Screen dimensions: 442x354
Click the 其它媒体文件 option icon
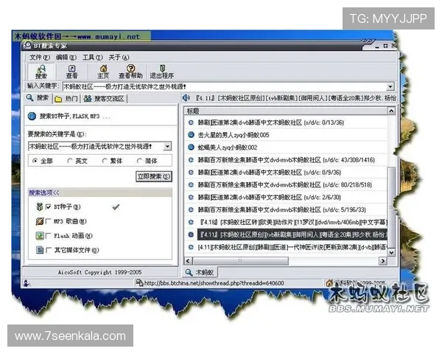(x=40, y=250)
